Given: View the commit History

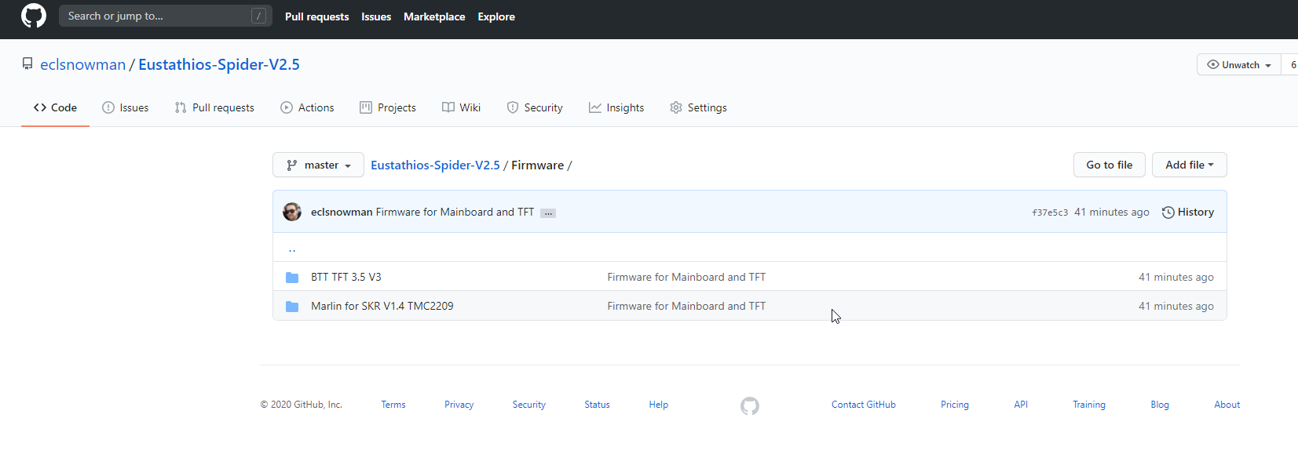Looking at the screenshot, I should [x=1188, y=212].
